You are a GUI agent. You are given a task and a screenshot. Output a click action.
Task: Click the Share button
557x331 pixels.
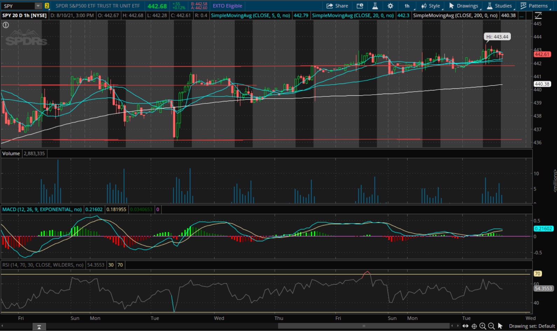[x=337, y=6]
